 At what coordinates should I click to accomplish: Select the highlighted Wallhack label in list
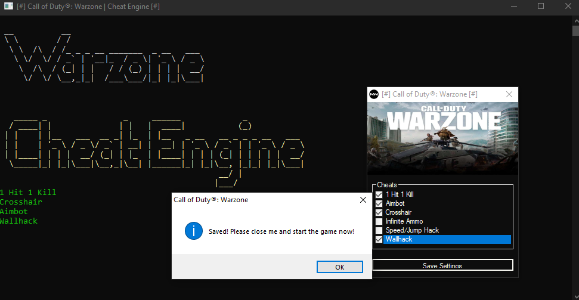[447, 239]
